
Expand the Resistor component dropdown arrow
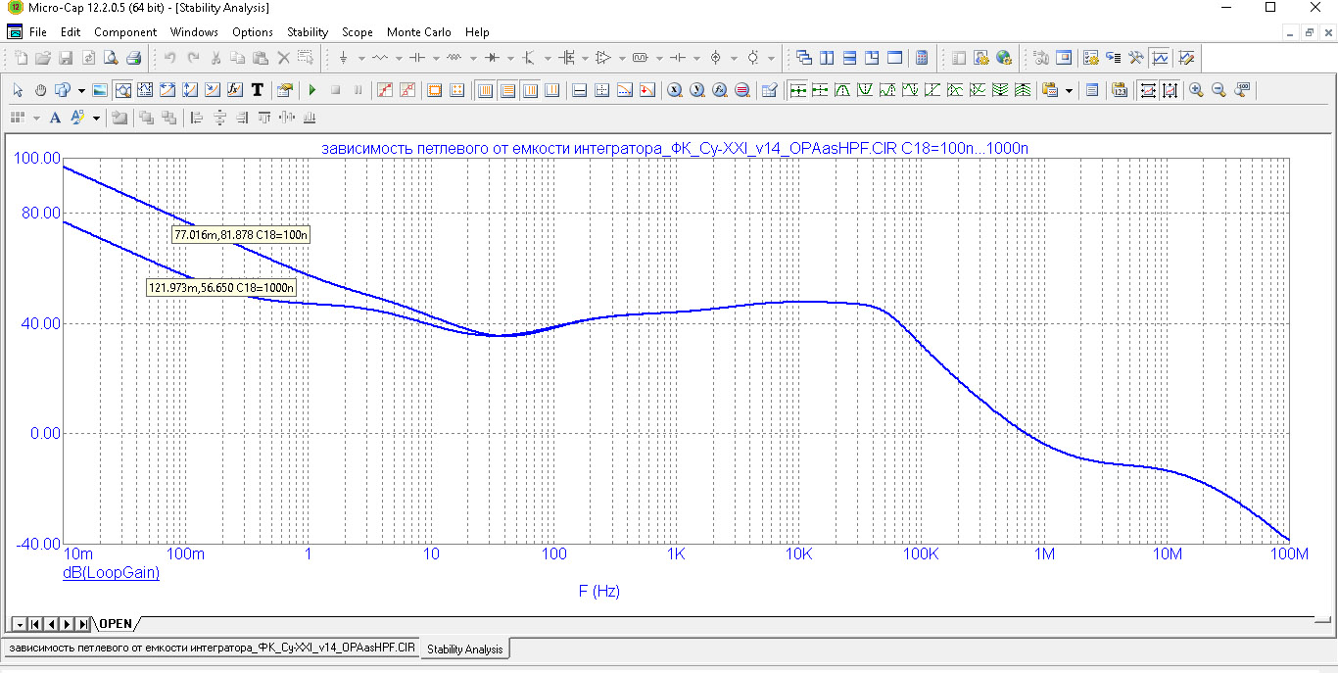398,58
